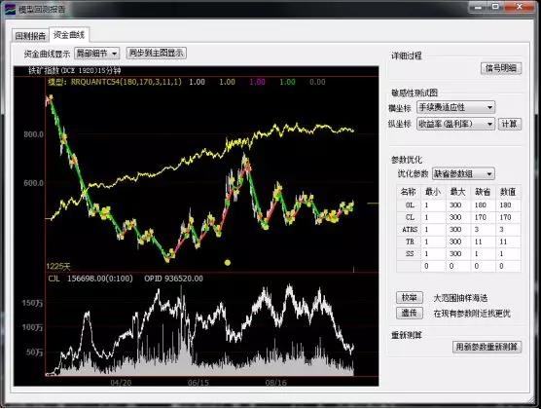
Task: Expand the 缺省参数组 dropdown
Action: click(x=463, y=173)
